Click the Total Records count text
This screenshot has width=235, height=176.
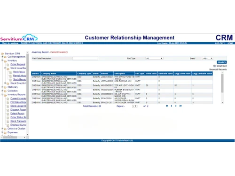[x=92, y=106]
